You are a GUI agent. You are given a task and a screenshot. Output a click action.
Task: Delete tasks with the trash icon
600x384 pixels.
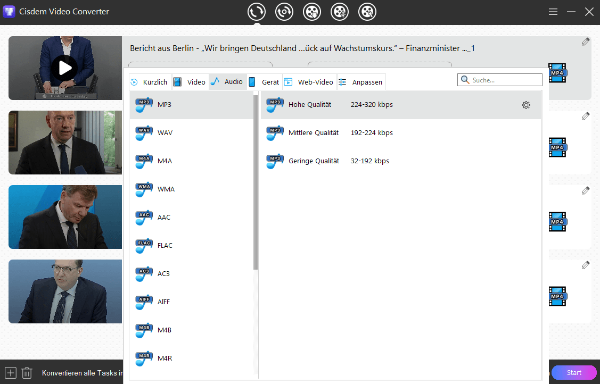point(27,372)
